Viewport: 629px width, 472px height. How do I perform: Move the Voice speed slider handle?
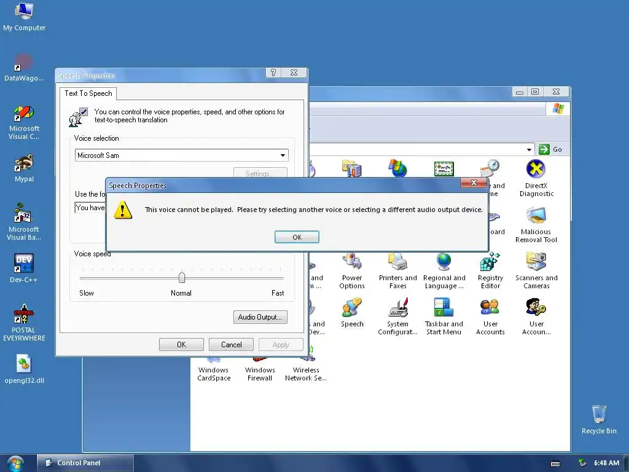182,277
